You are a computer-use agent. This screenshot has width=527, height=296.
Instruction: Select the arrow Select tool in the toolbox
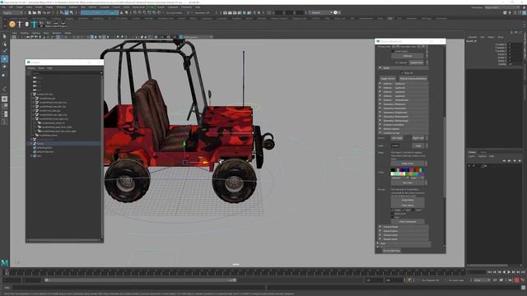coord(4,36)
